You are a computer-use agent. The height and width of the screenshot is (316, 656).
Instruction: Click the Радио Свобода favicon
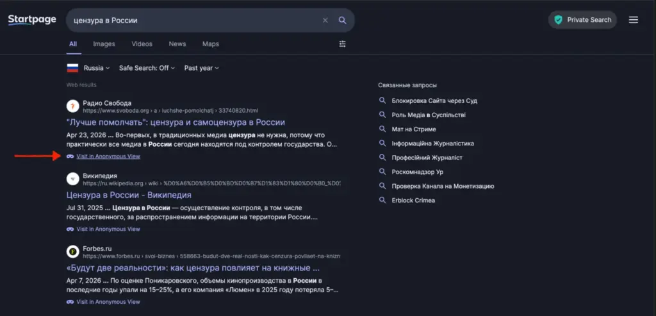coord(73,106)
